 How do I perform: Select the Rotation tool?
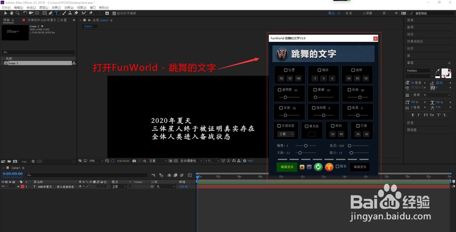pos(25,13)
